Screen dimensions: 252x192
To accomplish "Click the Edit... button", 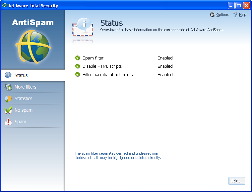I will pos(236,181).
